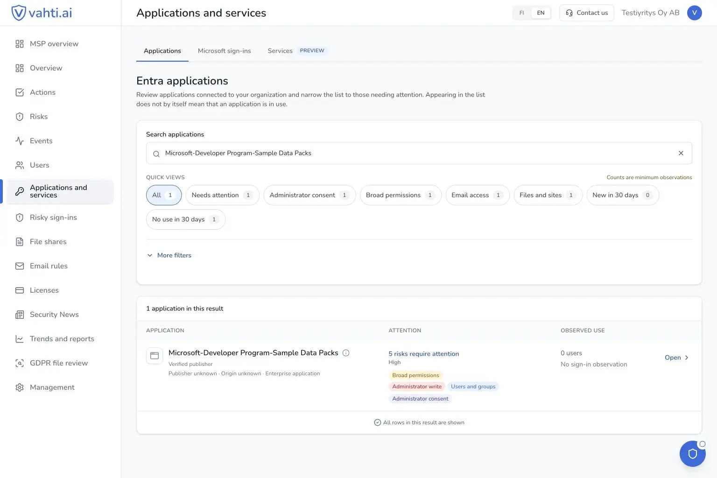The image size is (717, 478).
Task: Filter by Broad permissions quick view
Action: 401,195
